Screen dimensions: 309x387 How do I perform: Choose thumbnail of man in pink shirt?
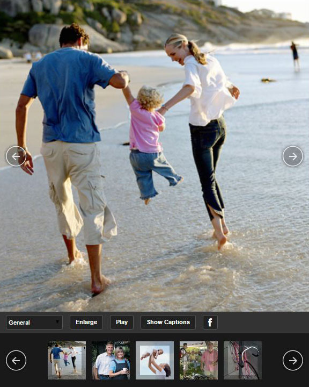pyautogui.click(x=198, y=360)
